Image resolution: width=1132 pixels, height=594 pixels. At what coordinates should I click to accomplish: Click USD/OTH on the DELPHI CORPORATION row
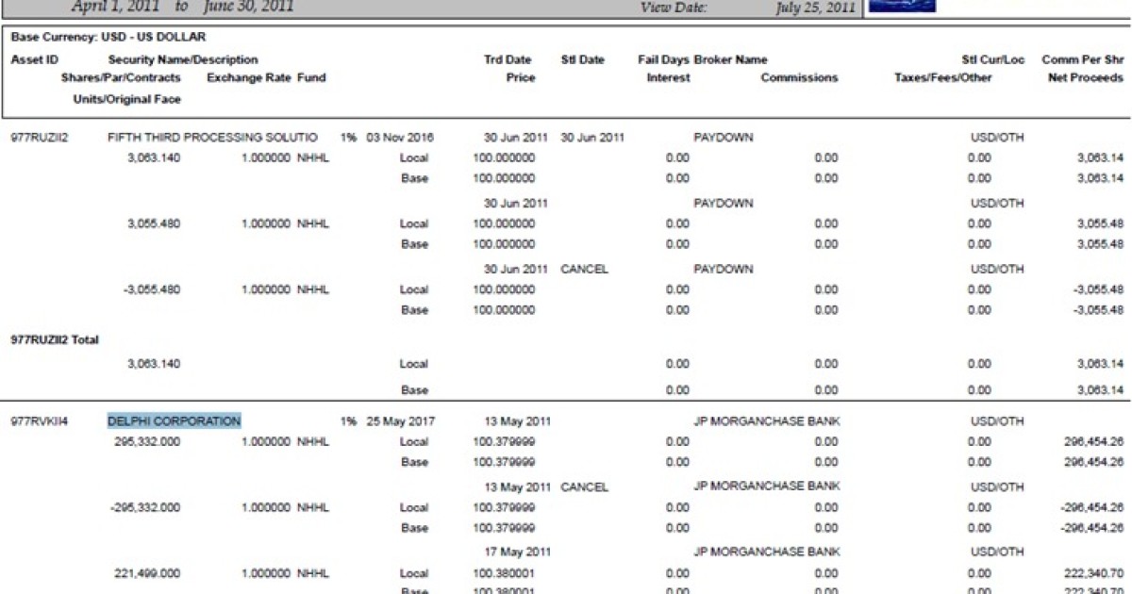point(997,421)
